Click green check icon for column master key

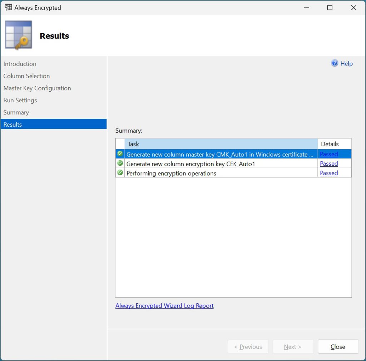(x=120, y=154)
